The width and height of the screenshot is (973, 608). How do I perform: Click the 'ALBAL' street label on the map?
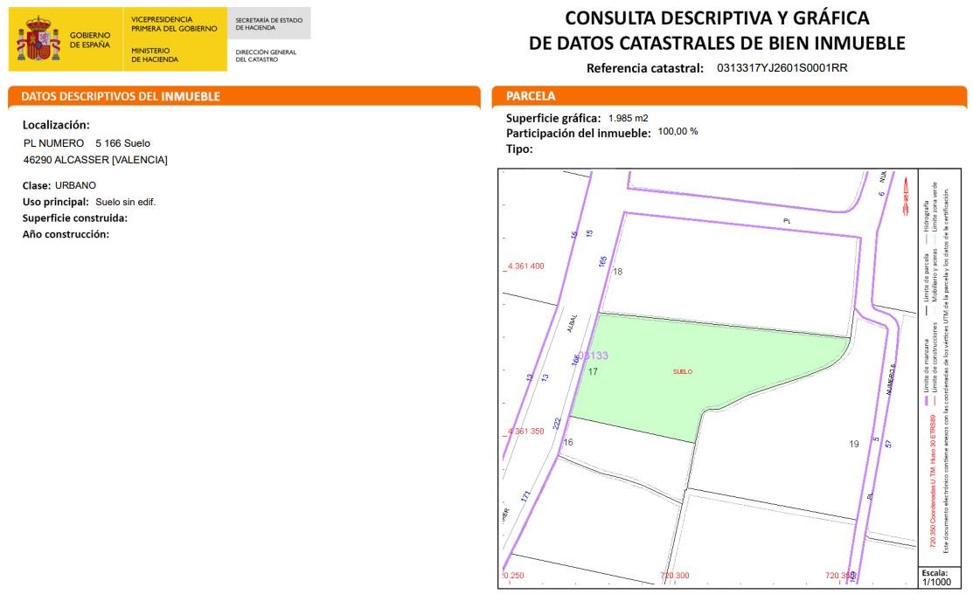click(572, 323)
